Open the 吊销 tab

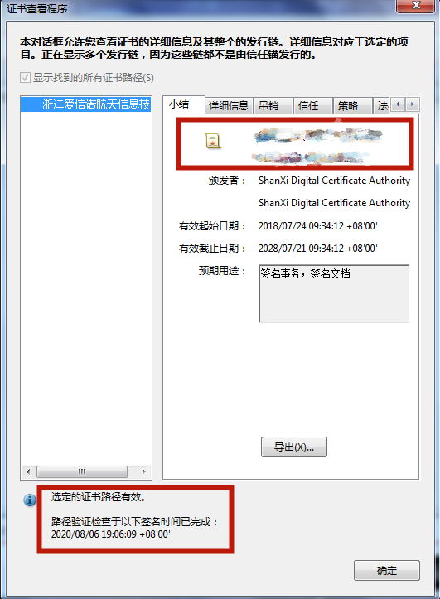click(x=273, y=105)
